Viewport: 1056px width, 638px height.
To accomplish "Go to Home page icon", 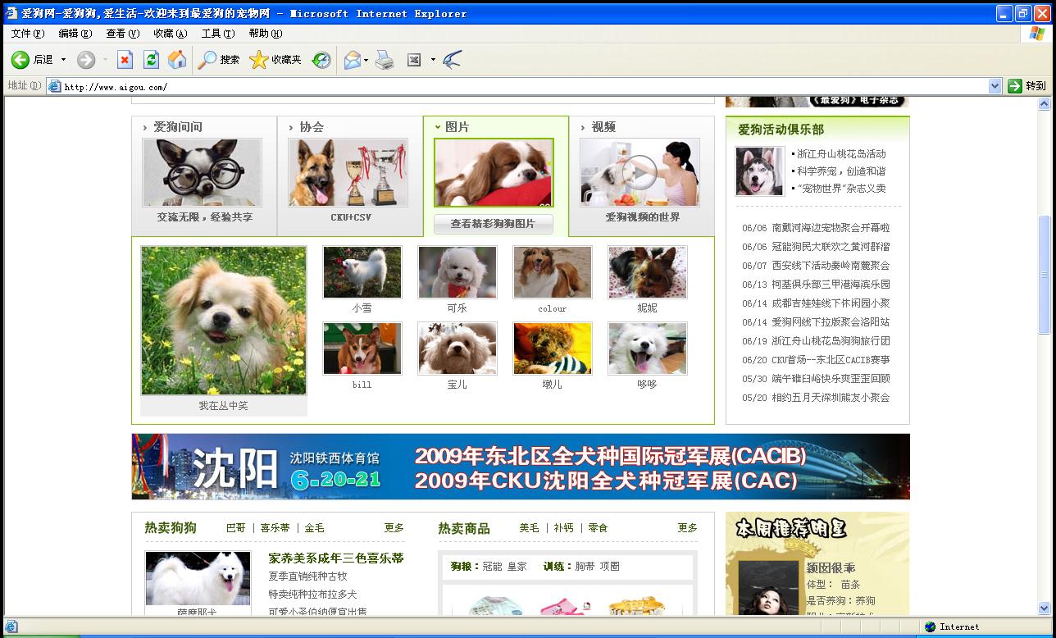I will 177,59.
